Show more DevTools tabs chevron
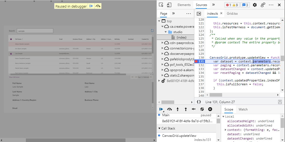Viewport: 285px width, 142px height. click(214, 5)
